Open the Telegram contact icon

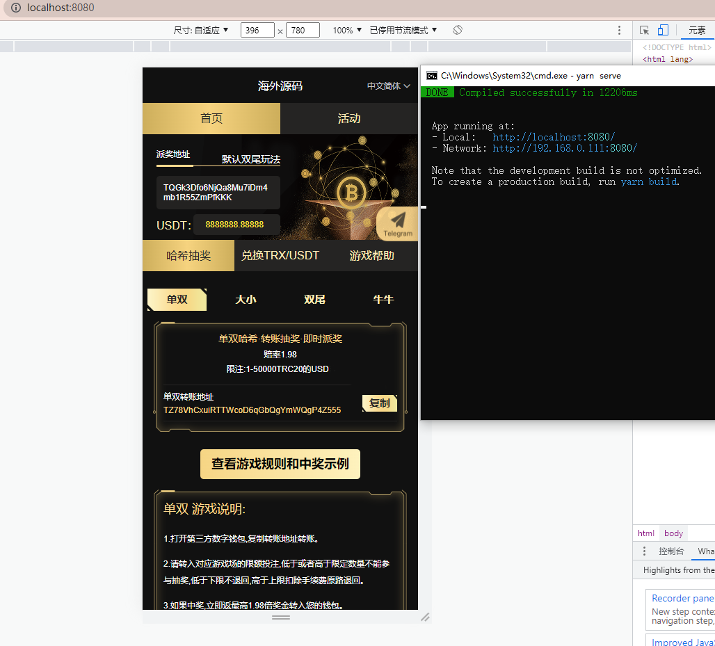pos(398,223)
